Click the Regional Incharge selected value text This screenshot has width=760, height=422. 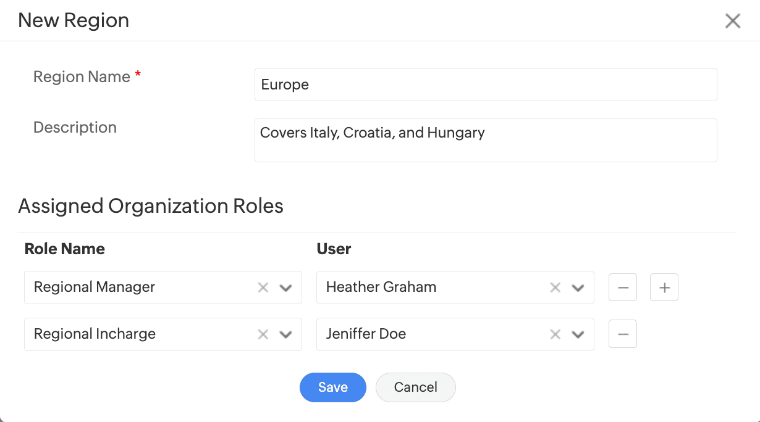[95, 334]
